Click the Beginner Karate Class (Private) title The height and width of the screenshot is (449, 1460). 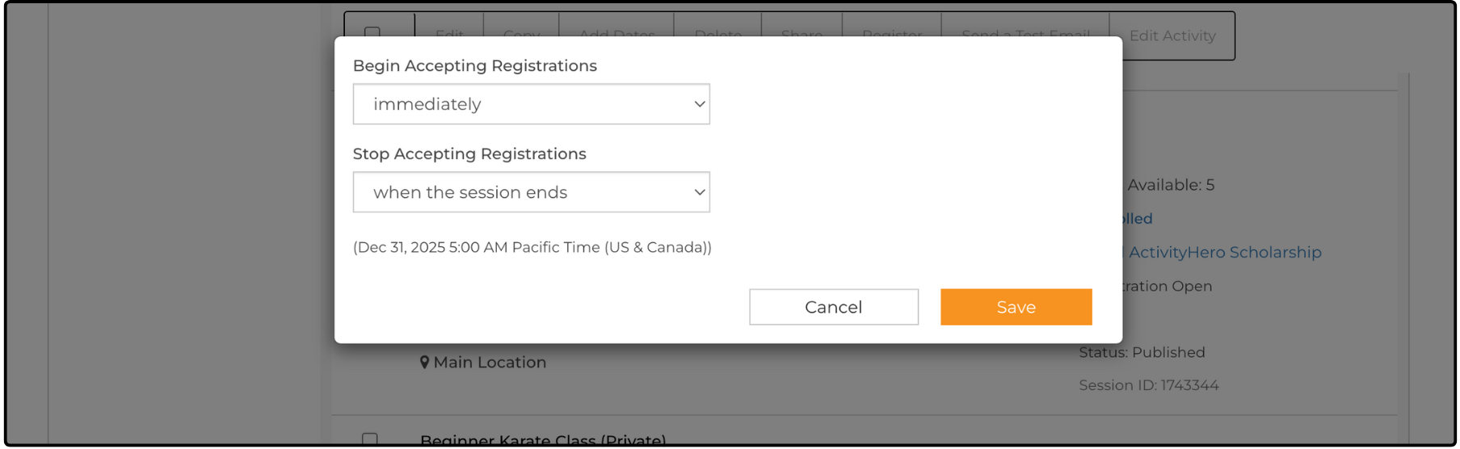point(542,440)
